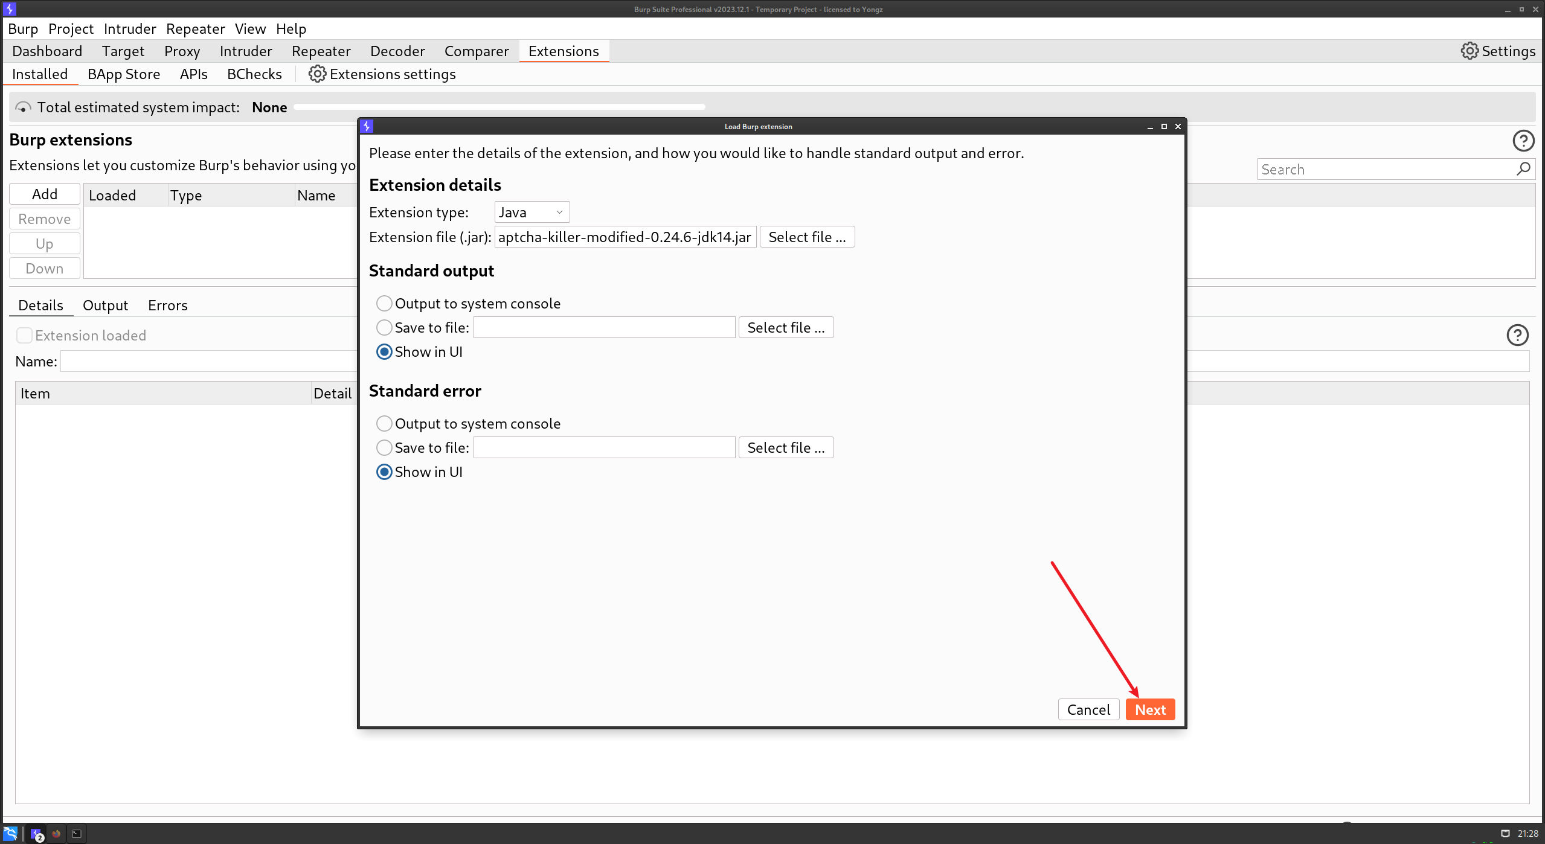Image resolution: width=1545 pixels, height=844 pixels.
Task: Open the BChecks sub-tab
Action: coord(254,74)
